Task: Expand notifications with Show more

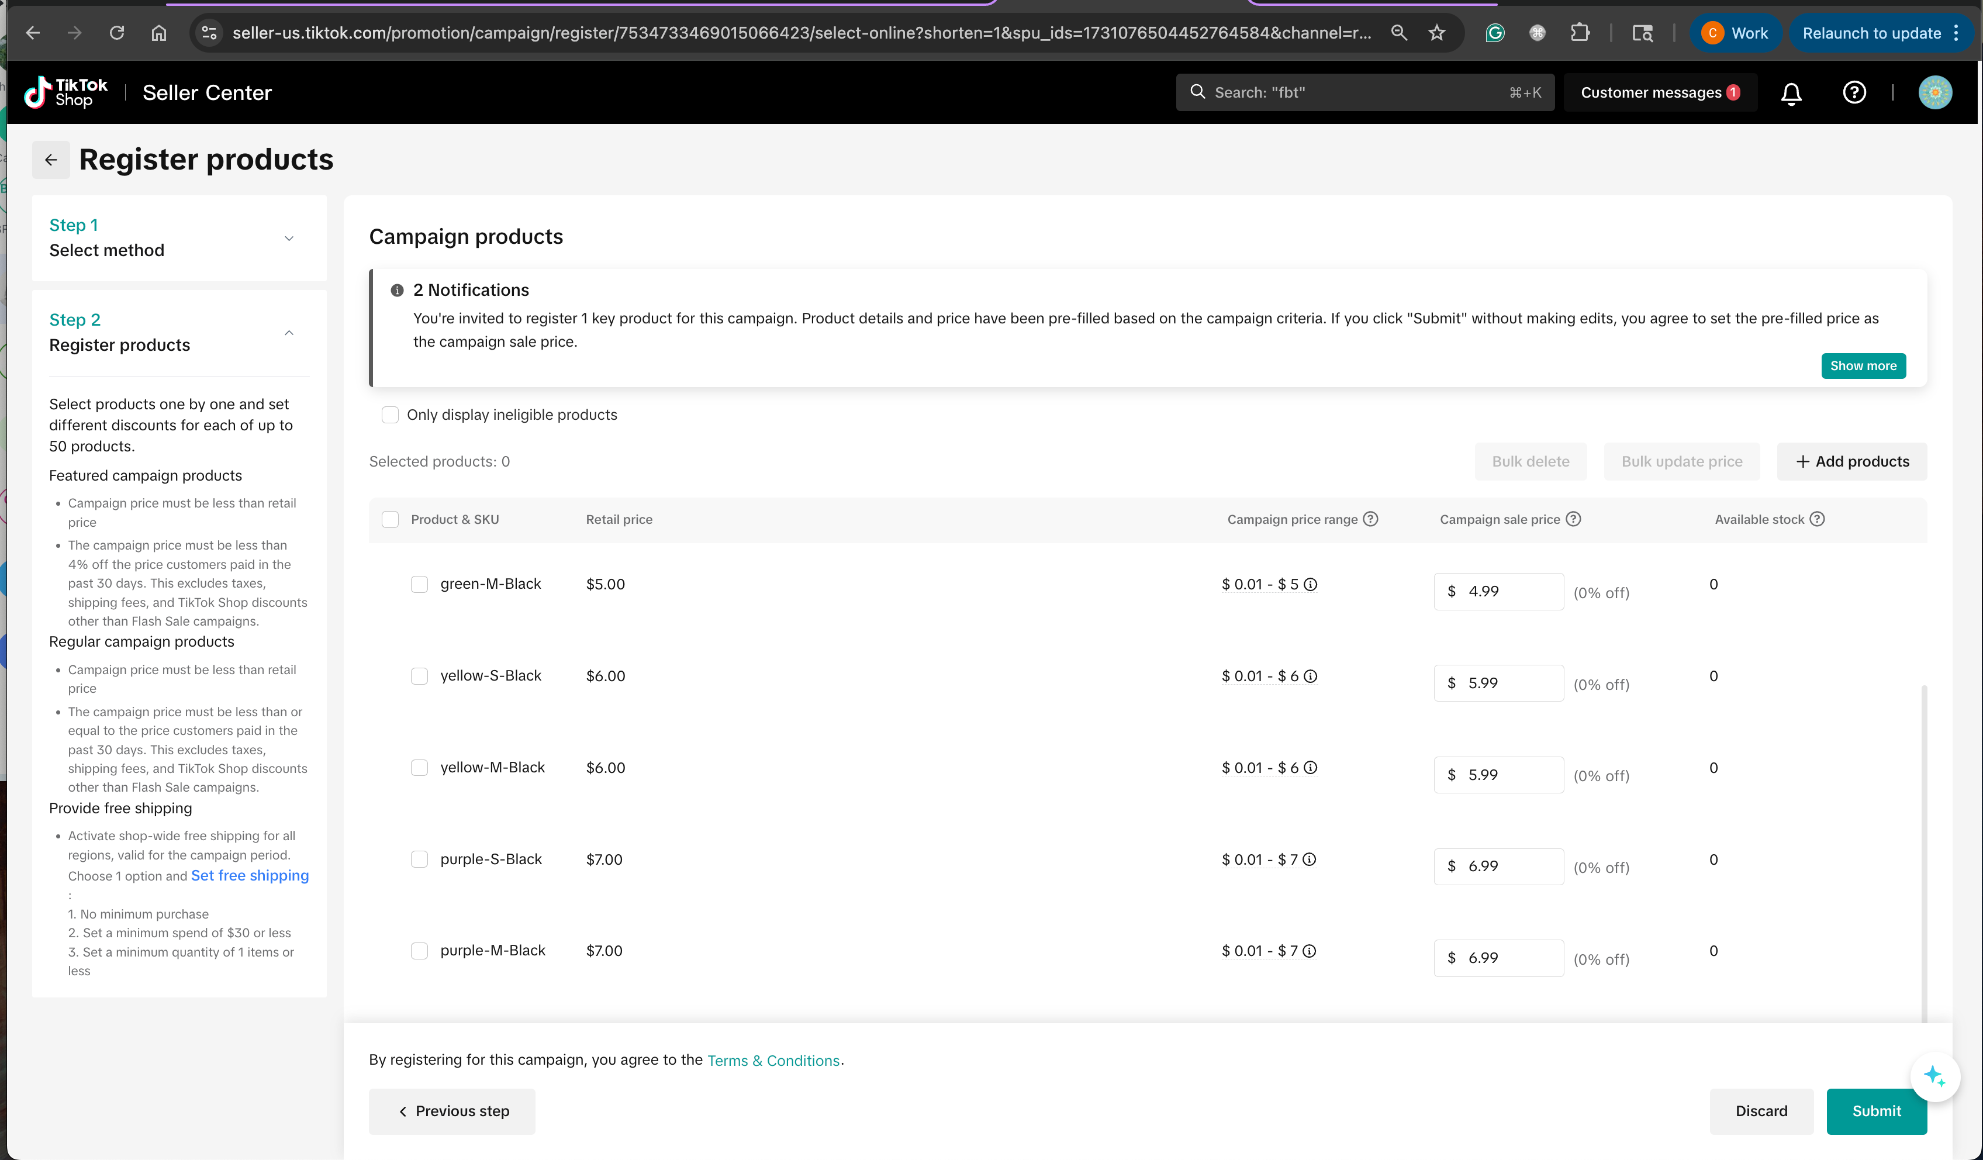Action: pos(1863,366)
